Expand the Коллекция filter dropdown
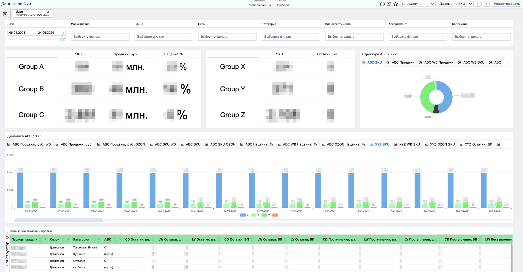523x272 pixels. [481, 37]
